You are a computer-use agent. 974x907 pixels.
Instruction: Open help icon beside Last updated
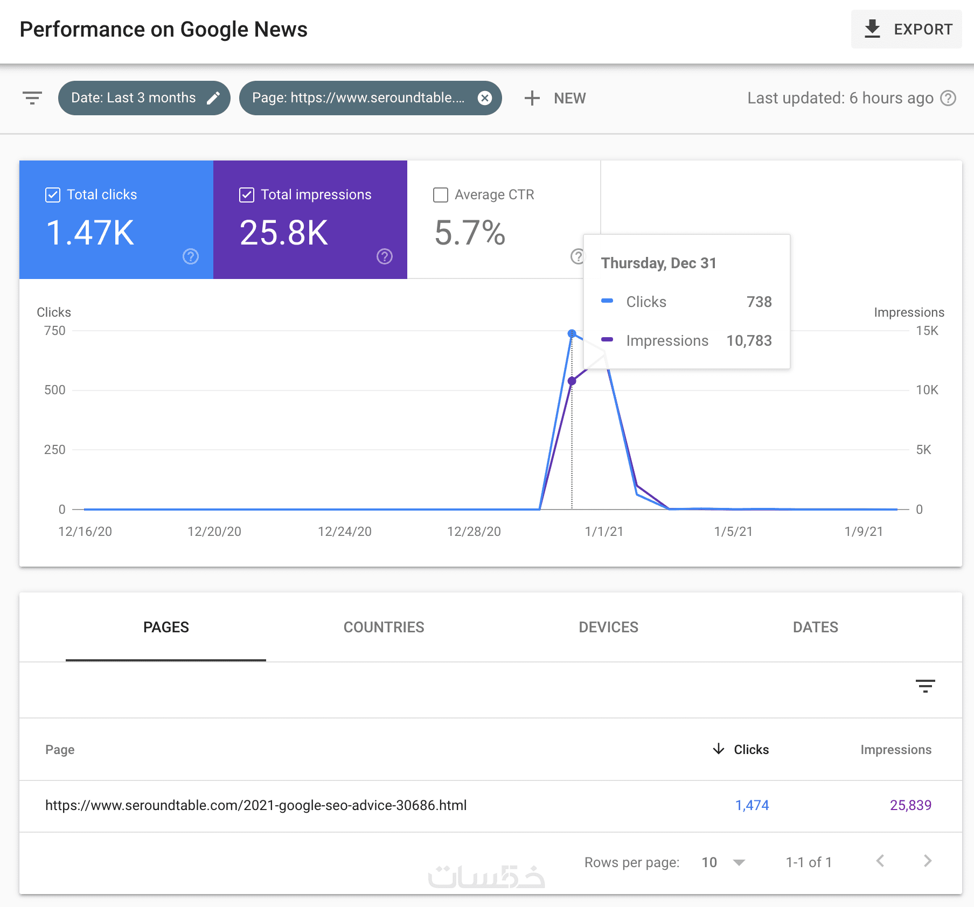point(948,98)
